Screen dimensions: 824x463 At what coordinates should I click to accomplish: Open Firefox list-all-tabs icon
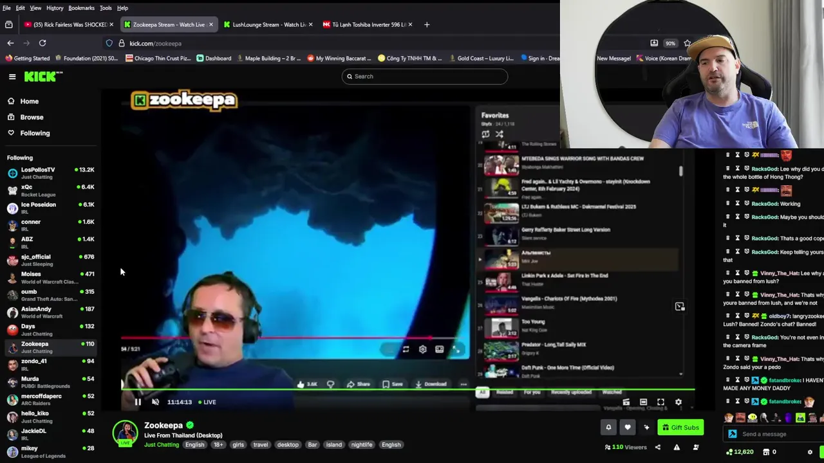(9, 24)
